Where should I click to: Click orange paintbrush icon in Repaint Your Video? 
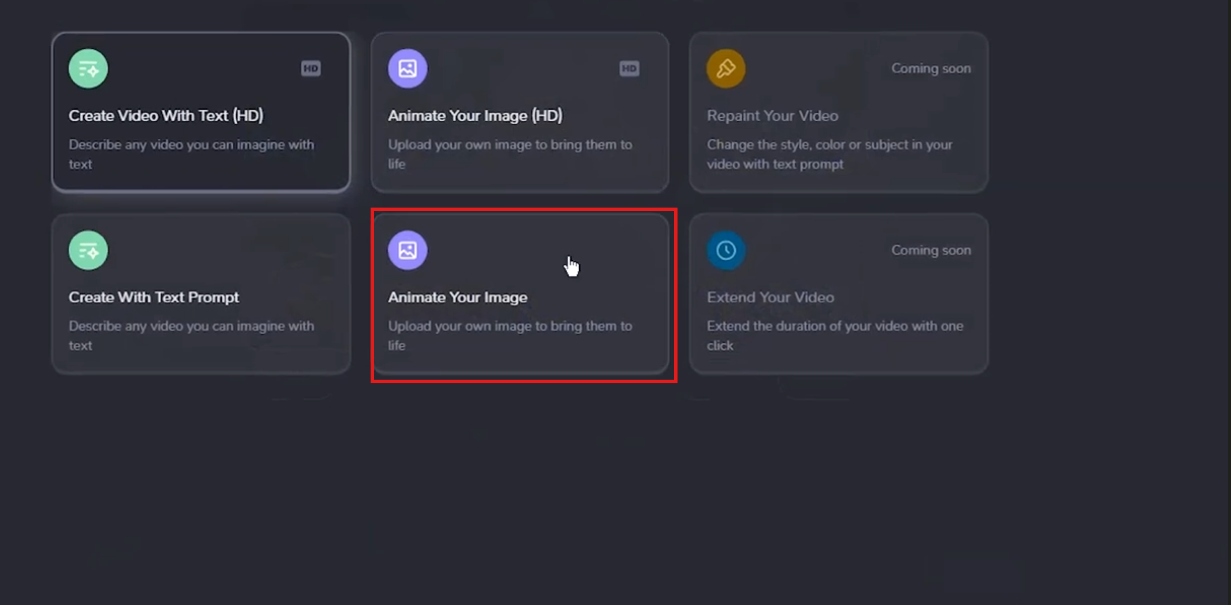pyautogui.click(x=726, y=69)
